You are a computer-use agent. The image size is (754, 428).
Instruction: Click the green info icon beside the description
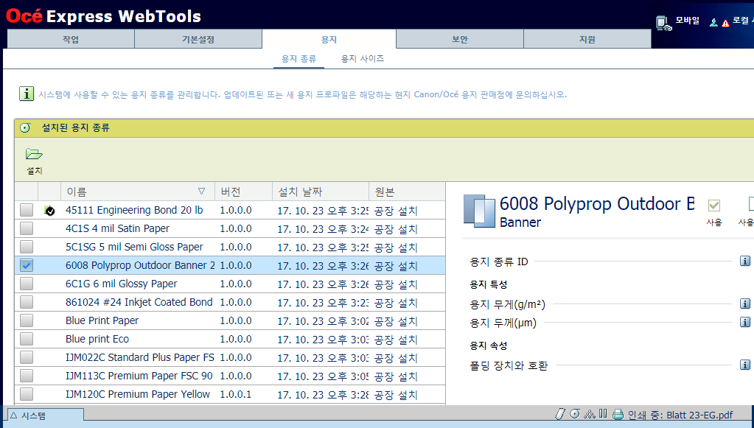tap(27, 94)
